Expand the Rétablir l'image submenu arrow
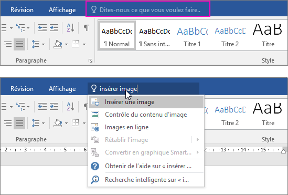Viewport: 288px width, 195px height. (x=198, y=140)
